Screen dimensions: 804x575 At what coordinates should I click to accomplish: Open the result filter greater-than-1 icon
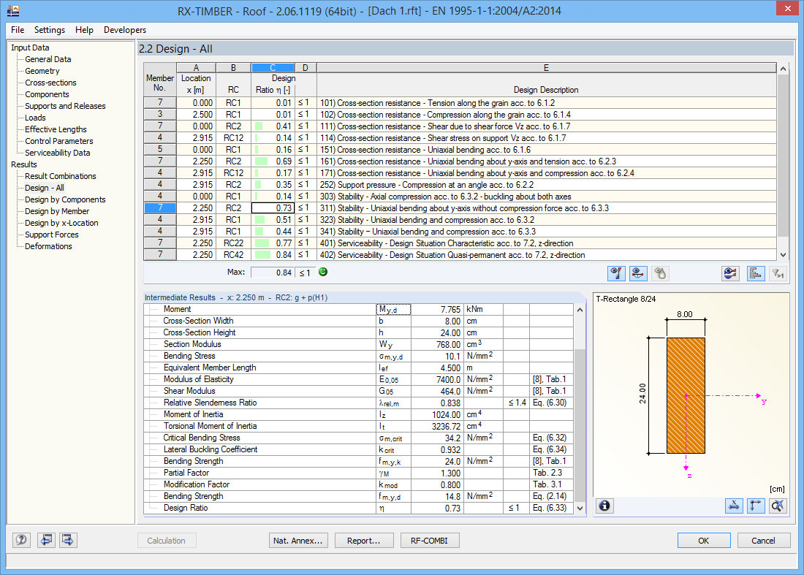point(778,273)
